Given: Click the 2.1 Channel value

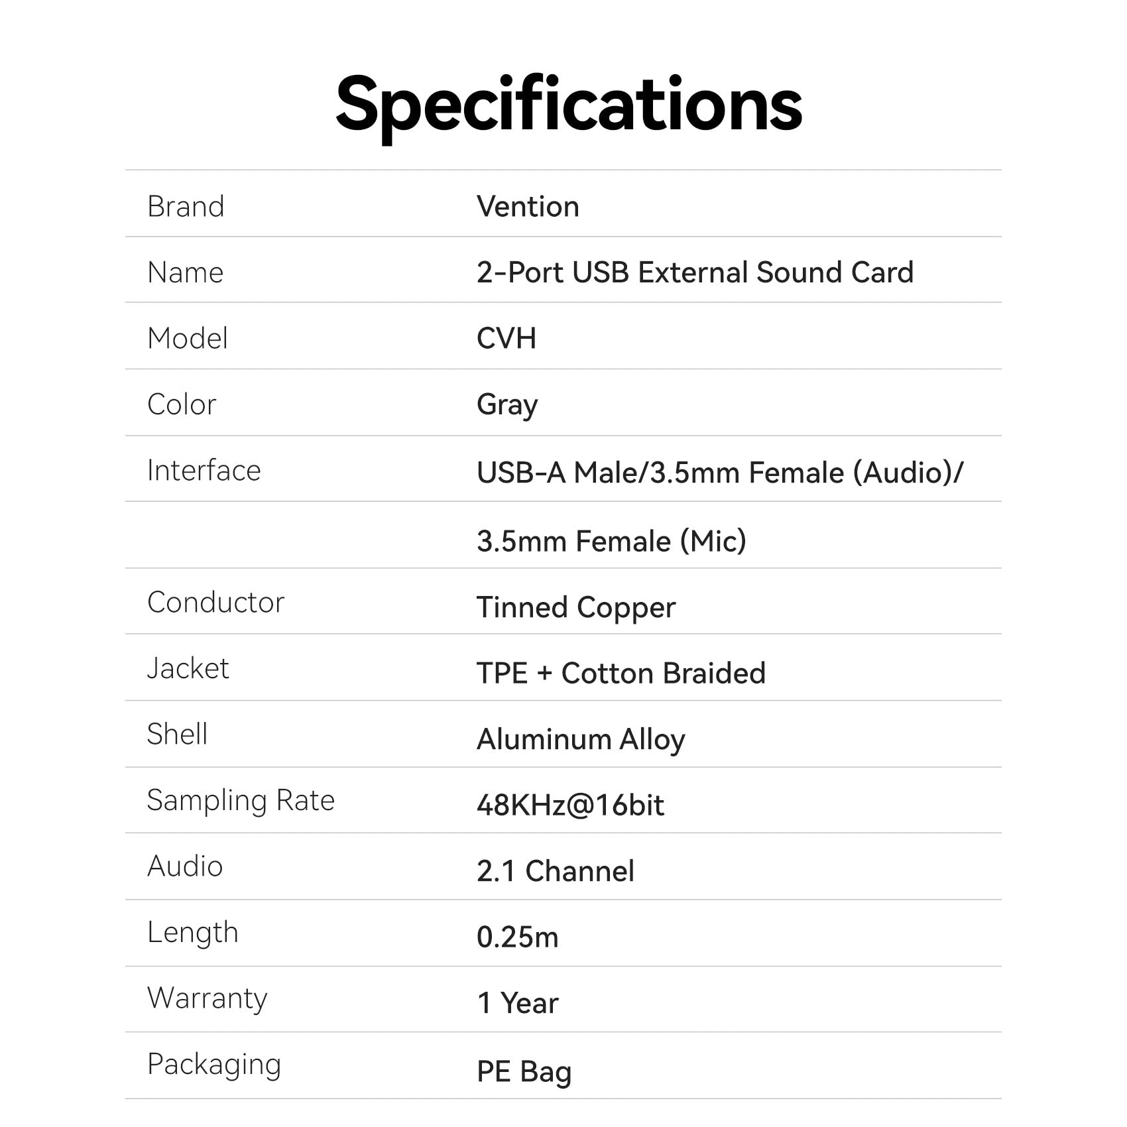Looking at the screenshot, I should [556, 871].
